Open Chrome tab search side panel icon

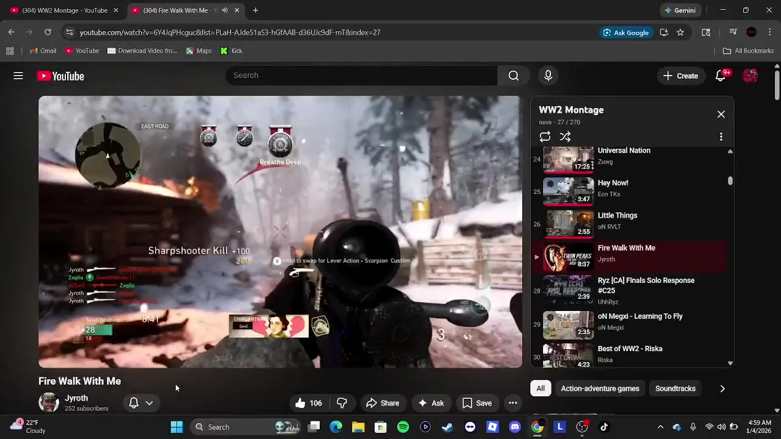coord(706,32)
